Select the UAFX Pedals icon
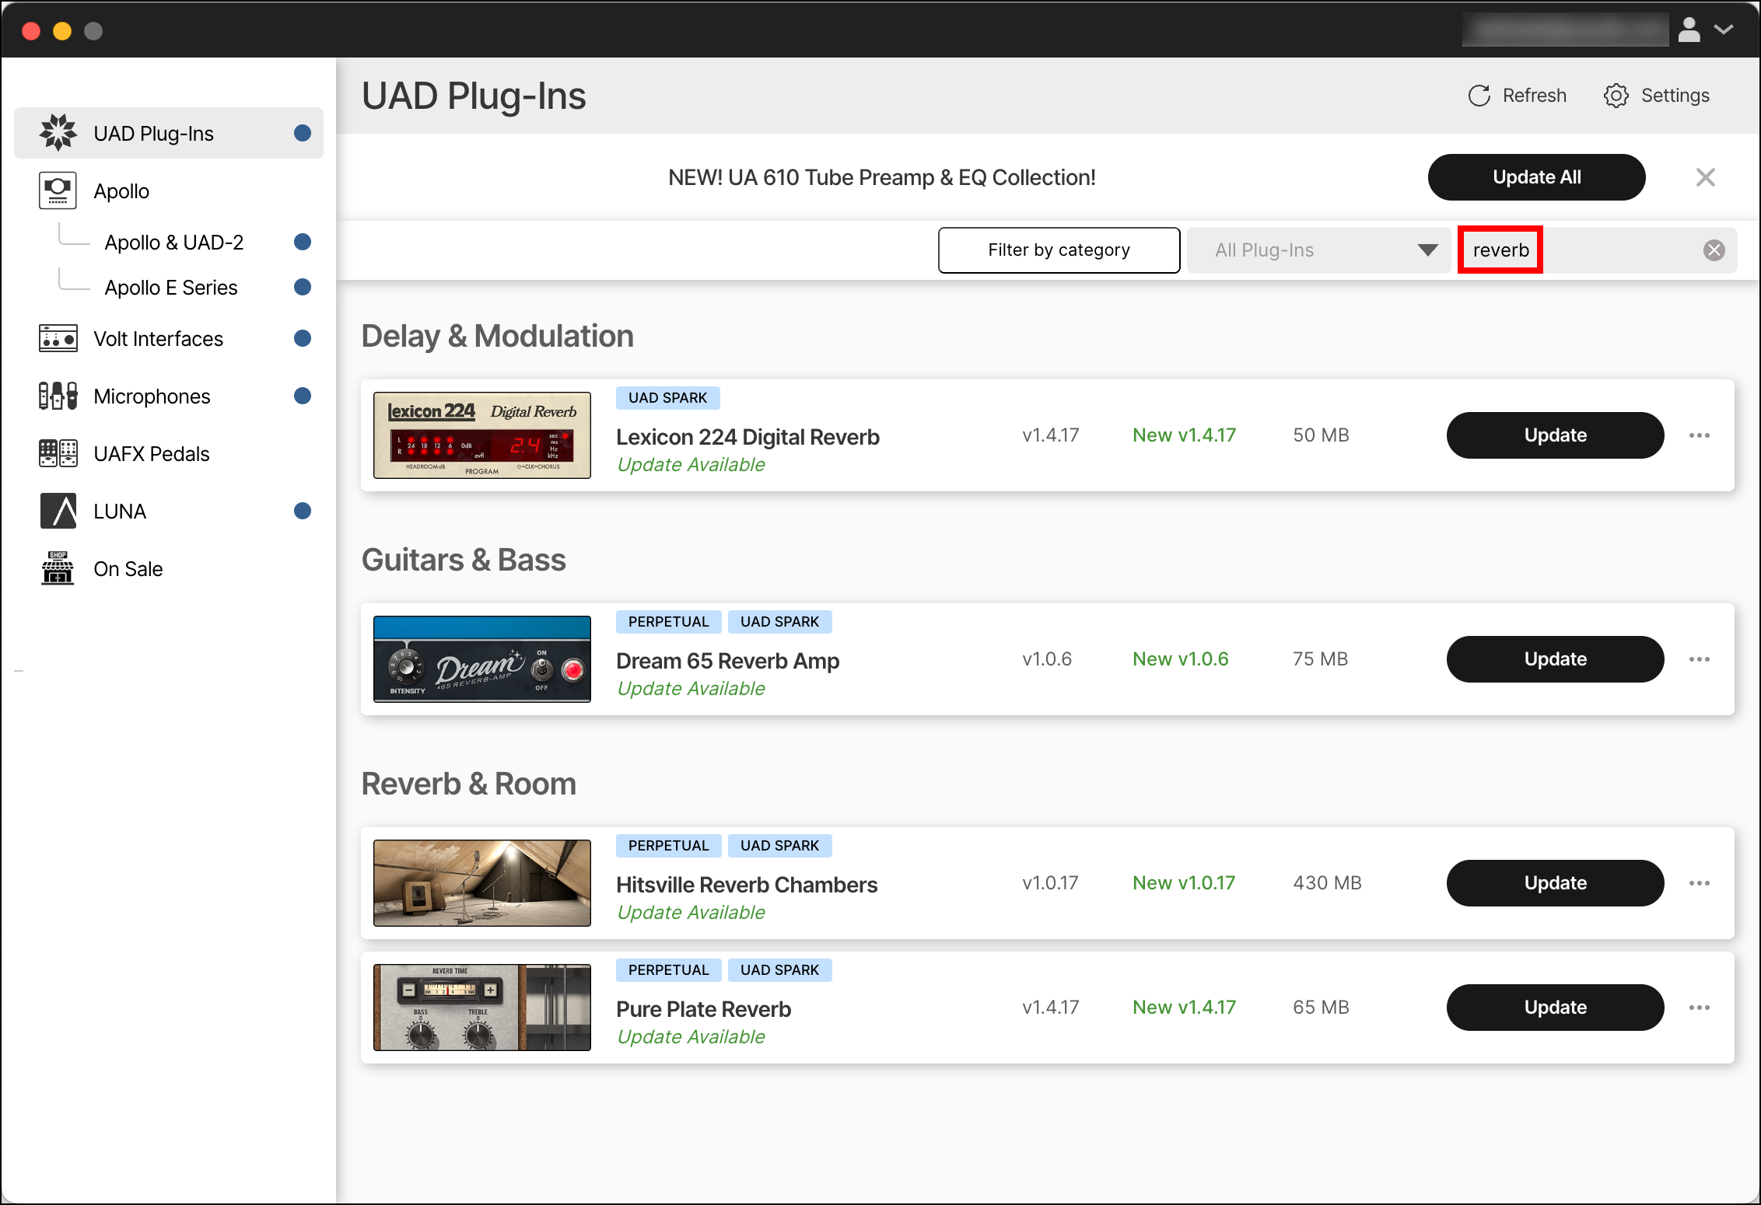The height and width of the screenshot is (1205, 1761). [58, 453]
